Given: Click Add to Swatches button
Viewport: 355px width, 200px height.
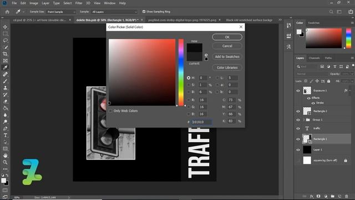Looking at the screenshot, I should click(x=227, y=57).
